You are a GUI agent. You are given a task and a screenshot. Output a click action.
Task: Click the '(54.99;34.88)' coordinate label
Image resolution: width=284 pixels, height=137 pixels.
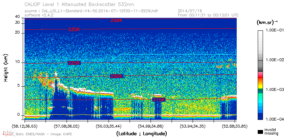click(x=151, y=126)
